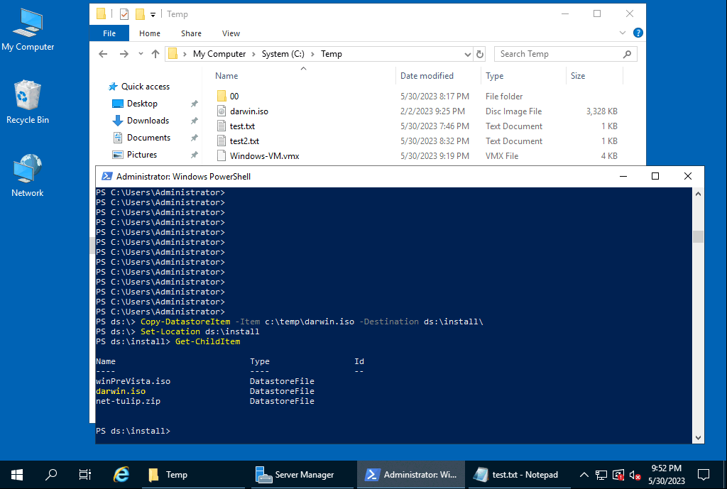Click the PowerShell scrollbar thumb
Screen dimensions: 727x489
coord(699,237)
